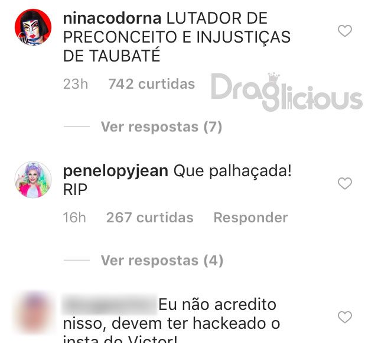Viewport: 378px width, 343px height.
Task: Like the ninacodorna comment
Action: coord(345,31)
